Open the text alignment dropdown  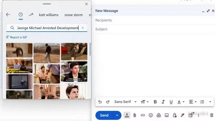click(x=193, y=102)
